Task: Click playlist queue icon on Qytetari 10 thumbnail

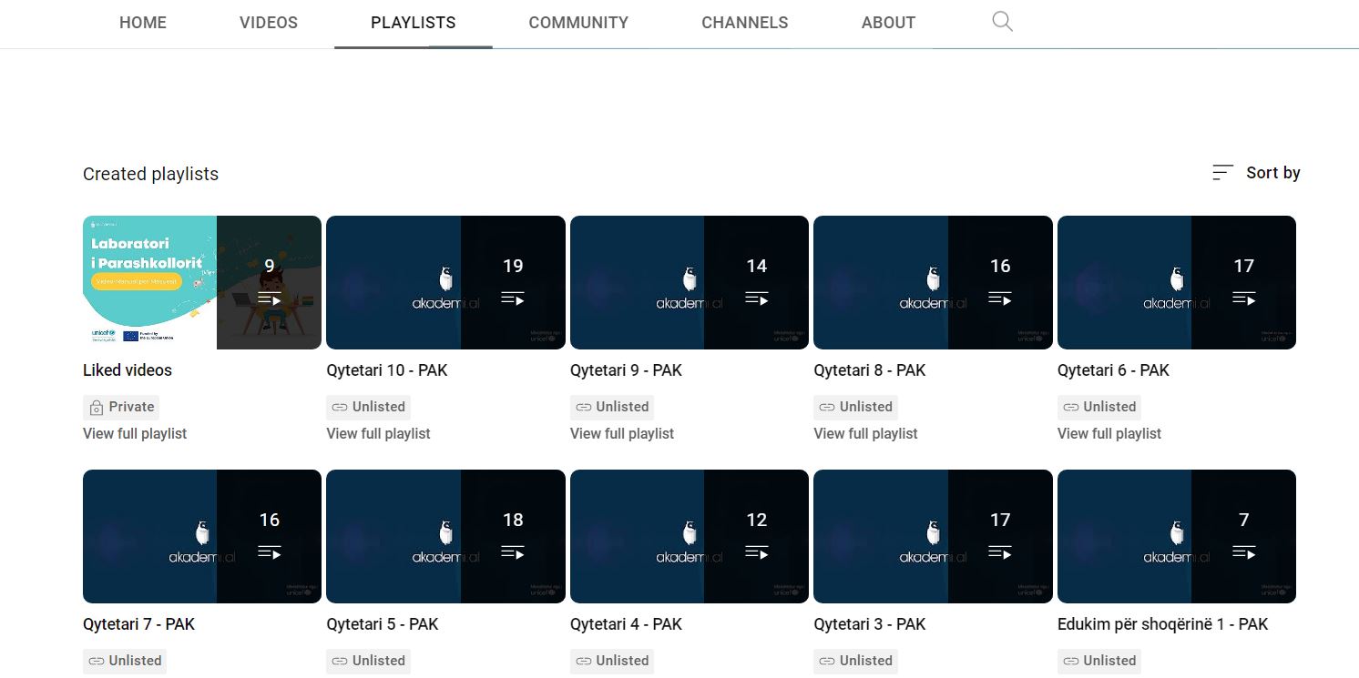Action: 513,299
